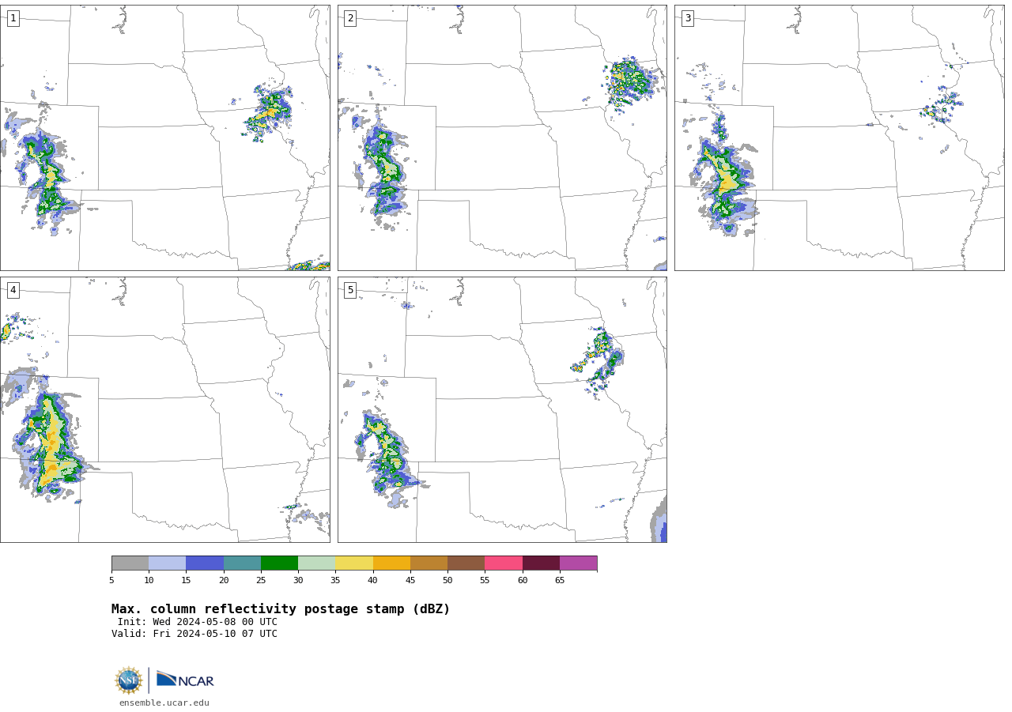
Task: Click the NCAR logo
Action: tap(185, 680)
